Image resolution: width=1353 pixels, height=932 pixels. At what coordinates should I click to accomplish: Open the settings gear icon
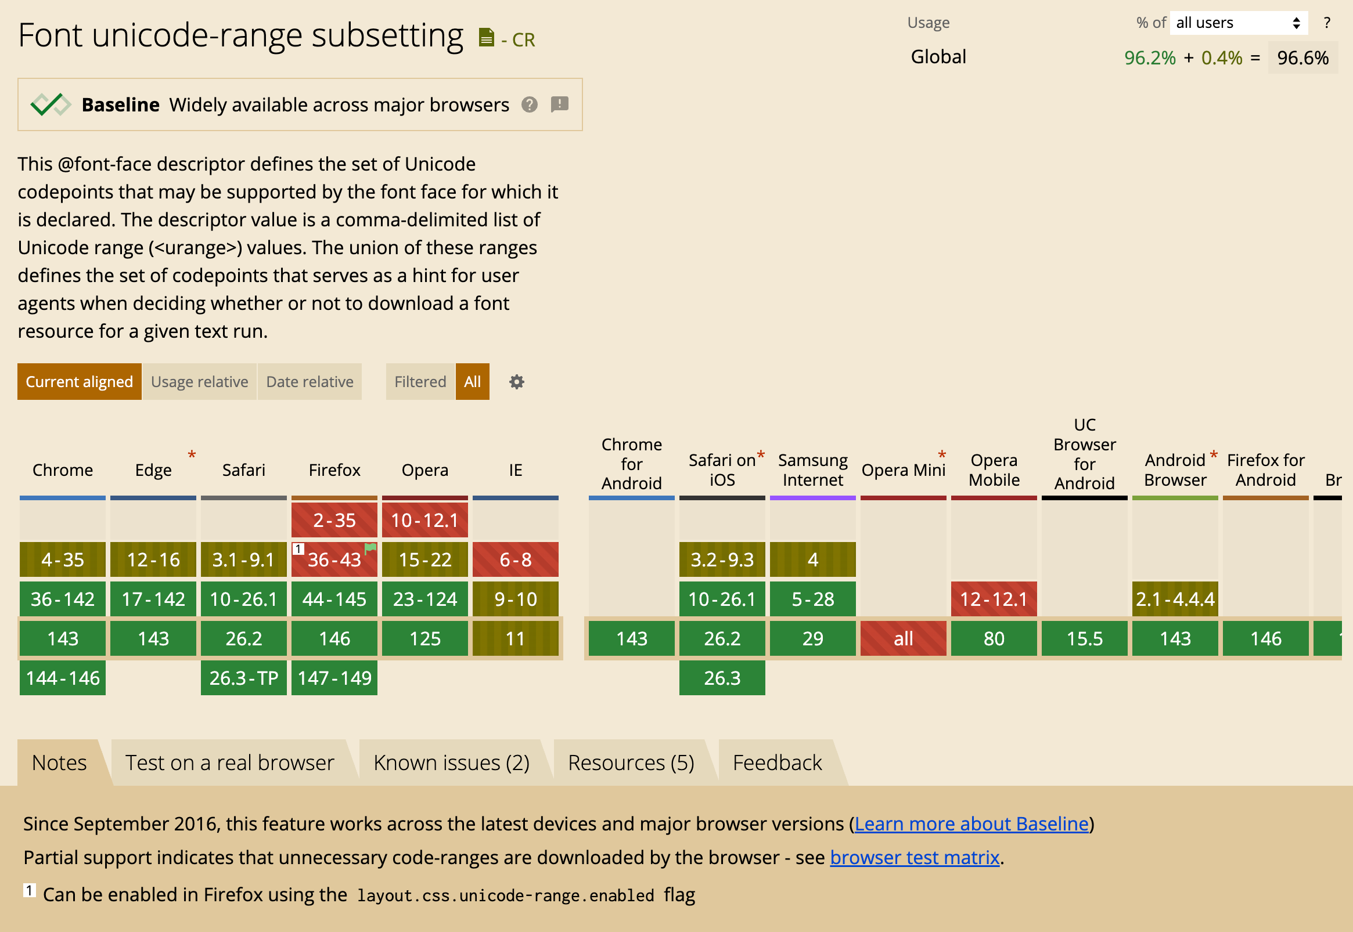516,382
